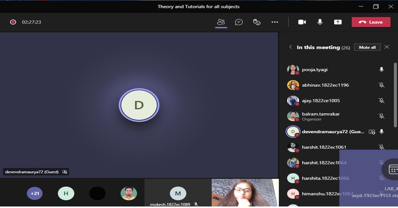Select mukesh.1822ec1089 participant tile

[178, 193]
